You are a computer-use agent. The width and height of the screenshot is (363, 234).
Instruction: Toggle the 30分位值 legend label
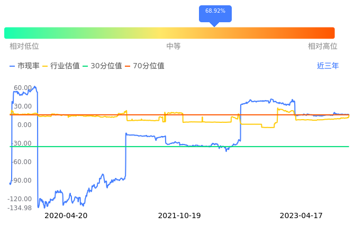[x=106, y=66]
